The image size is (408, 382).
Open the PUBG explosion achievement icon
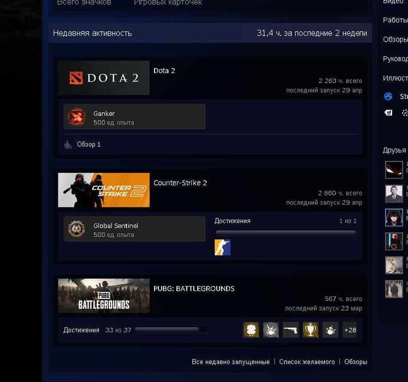click(270, 330)
